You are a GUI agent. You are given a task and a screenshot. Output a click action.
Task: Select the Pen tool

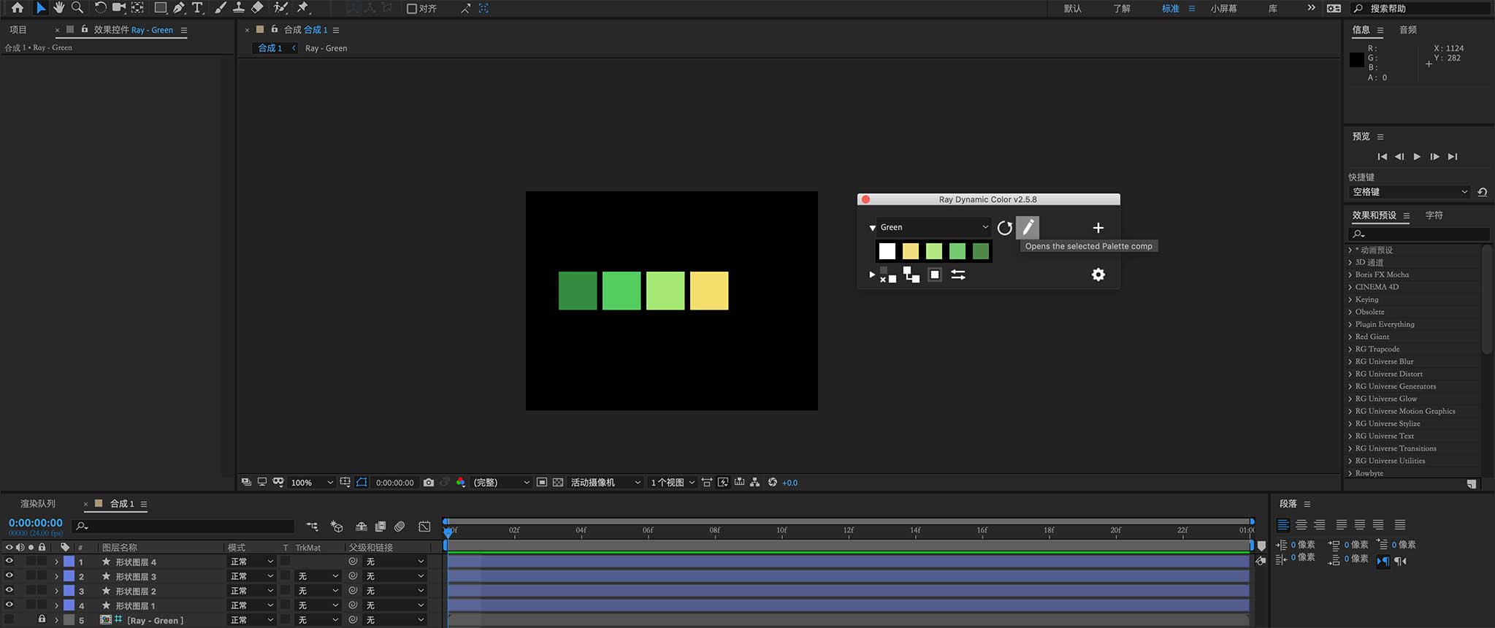point(179,8)
